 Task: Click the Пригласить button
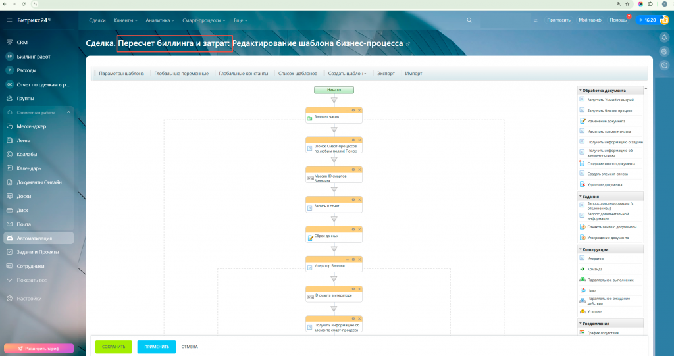(558, 20)
